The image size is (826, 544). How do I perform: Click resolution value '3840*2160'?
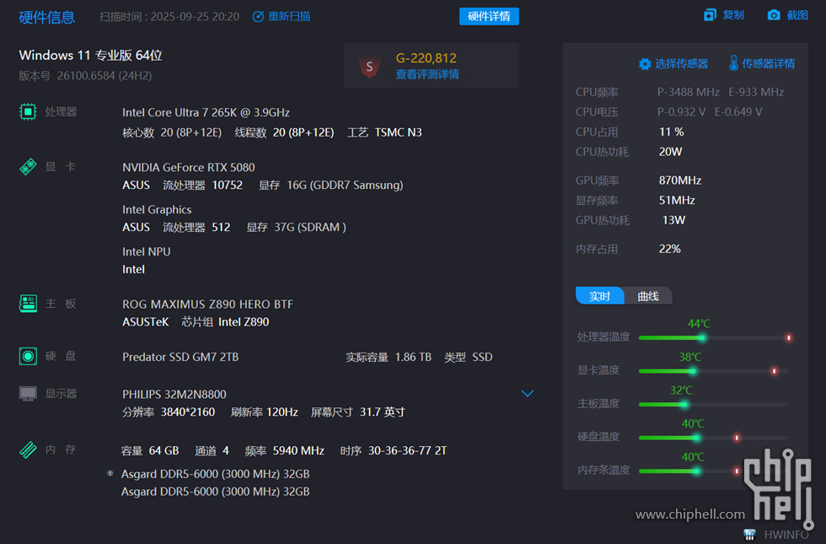187,412
